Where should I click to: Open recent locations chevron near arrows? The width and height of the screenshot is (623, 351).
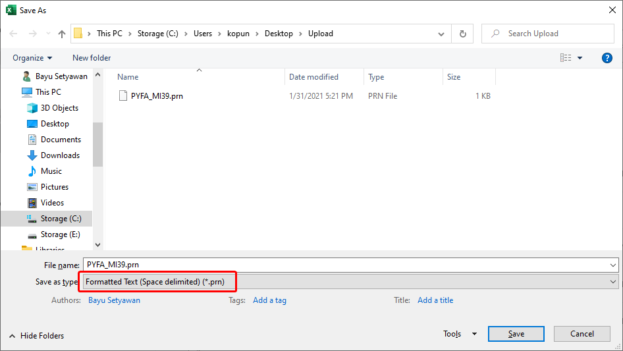48,34
